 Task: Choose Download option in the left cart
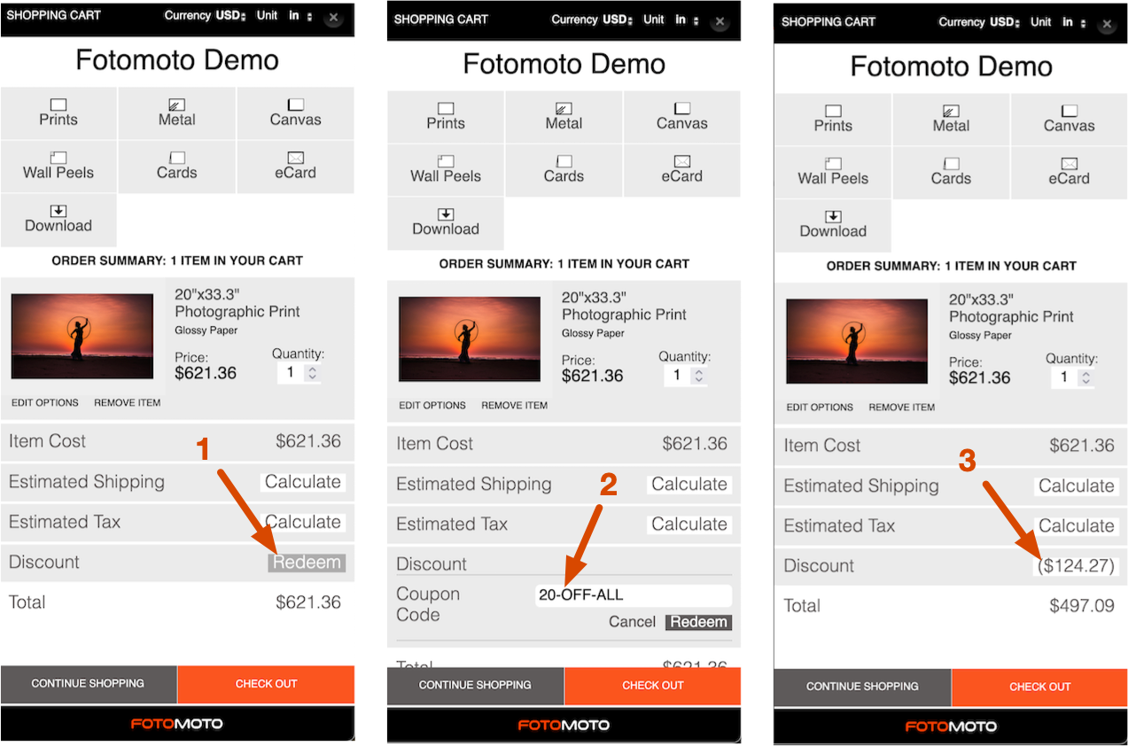[x=58, y=219]
